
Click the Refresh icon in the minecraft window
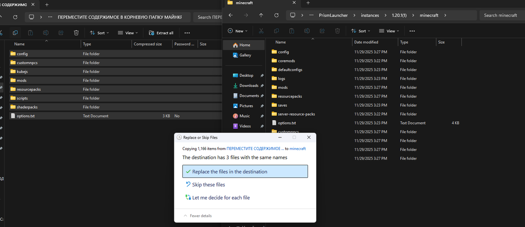[277, 15]
